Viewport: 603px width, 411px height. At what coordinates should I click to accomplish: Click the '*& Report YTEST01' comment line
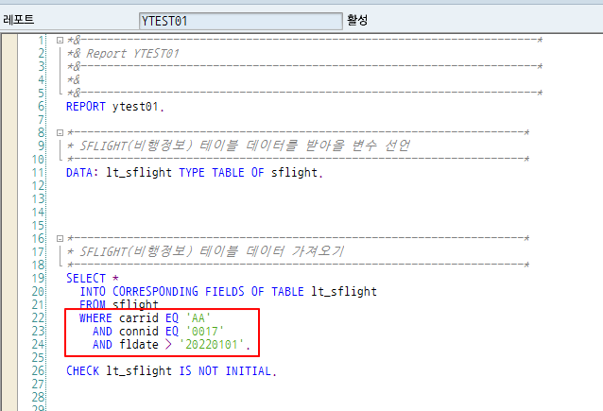pyautogui.click(x=123, y=54)
